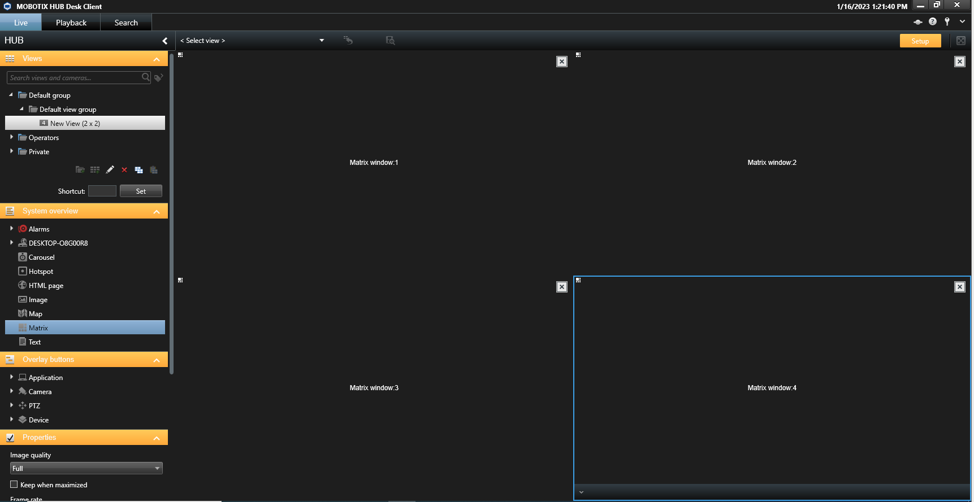Click the magnifier icon in views search
974x502 pixels.
coord(146,77)
